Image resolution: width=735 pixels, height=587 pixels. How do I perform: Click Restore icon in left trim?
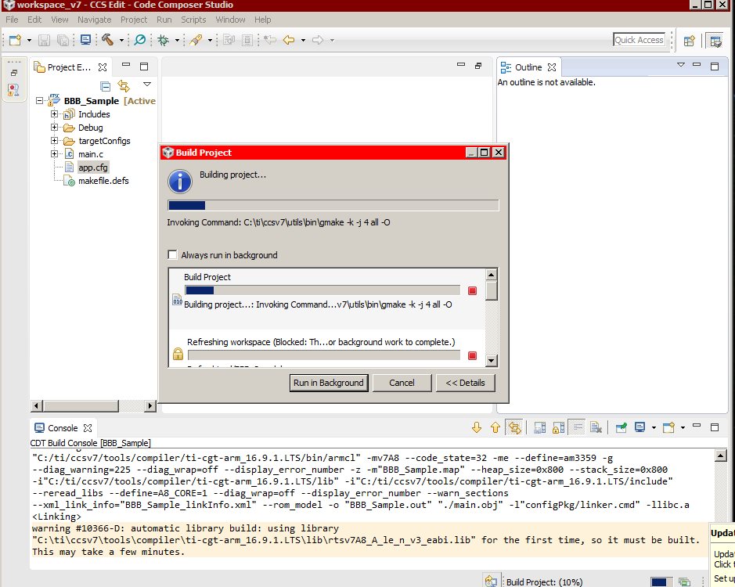click(x=14, y=73)
